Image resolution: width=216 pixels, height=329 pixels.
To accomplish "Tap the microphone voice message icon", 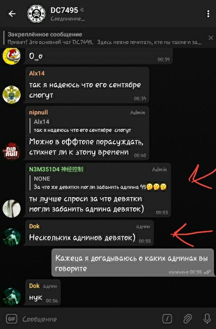I will click(x=207, y=319).
